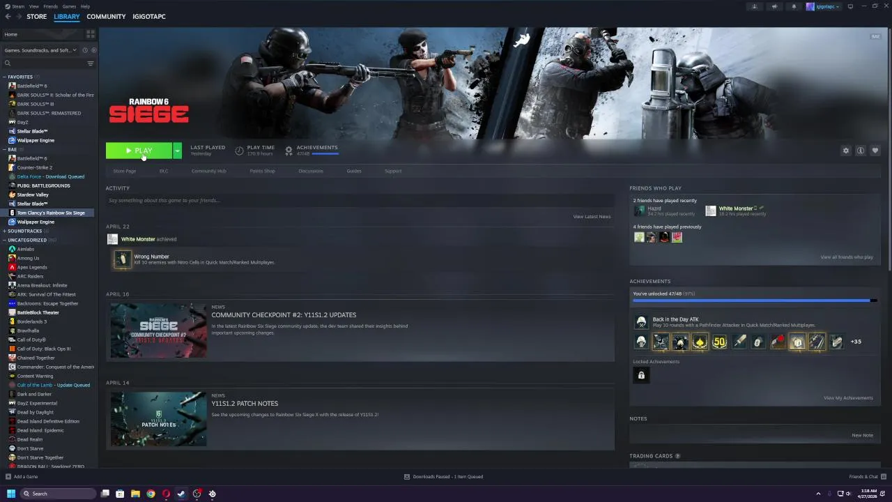This screenshot has width=892, height=502.
Task: Select PUBG: BATTLEGROUNDS in library
Action: [x=43, y=185]
